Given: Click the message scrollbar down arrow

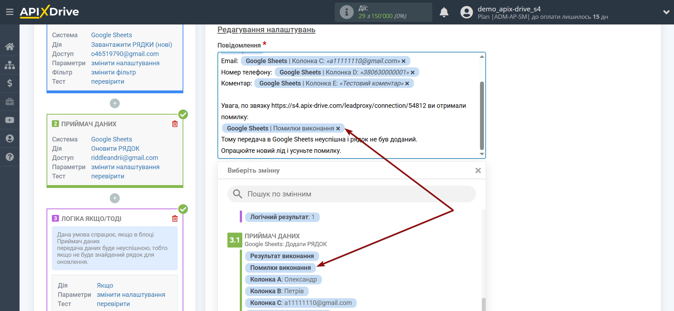Looking at the screenshot, I should [482, 154].
